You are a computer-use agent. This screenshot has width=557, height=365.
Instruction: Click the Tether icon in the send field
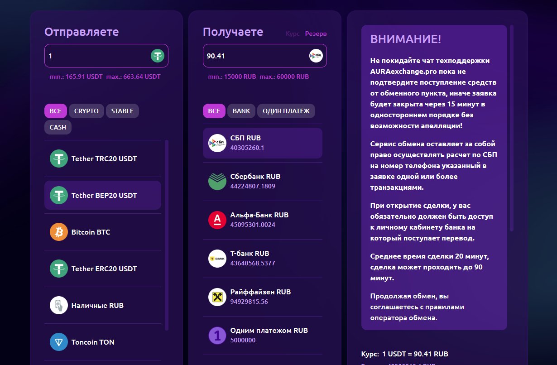pyautogui.click(x=157, y=55)
